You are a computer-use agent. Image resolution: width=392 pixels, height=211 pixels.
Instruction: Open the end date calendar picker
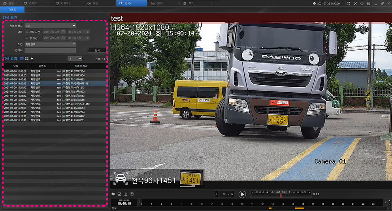[x=63, y=38]
